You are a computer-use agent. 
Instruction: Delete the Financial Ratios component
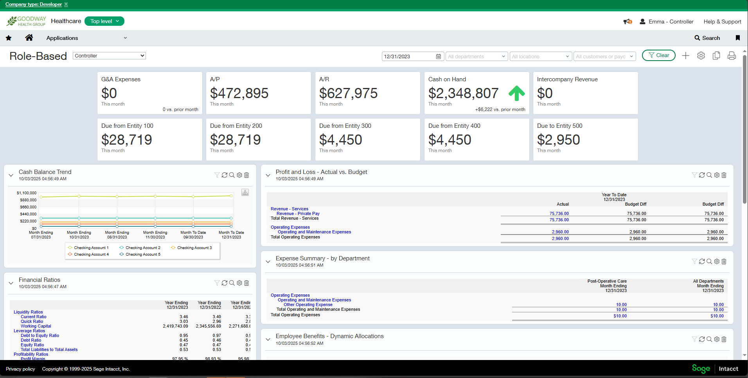pyautogui.click(x=246, y=283)
